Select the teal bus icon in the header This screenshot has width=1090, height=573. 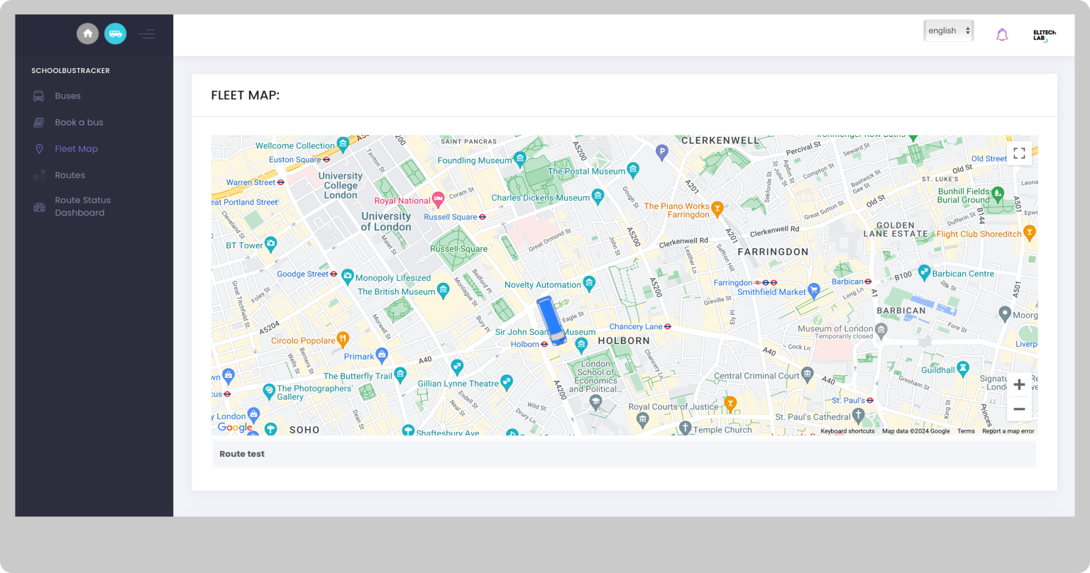click(x=115, y=33)
